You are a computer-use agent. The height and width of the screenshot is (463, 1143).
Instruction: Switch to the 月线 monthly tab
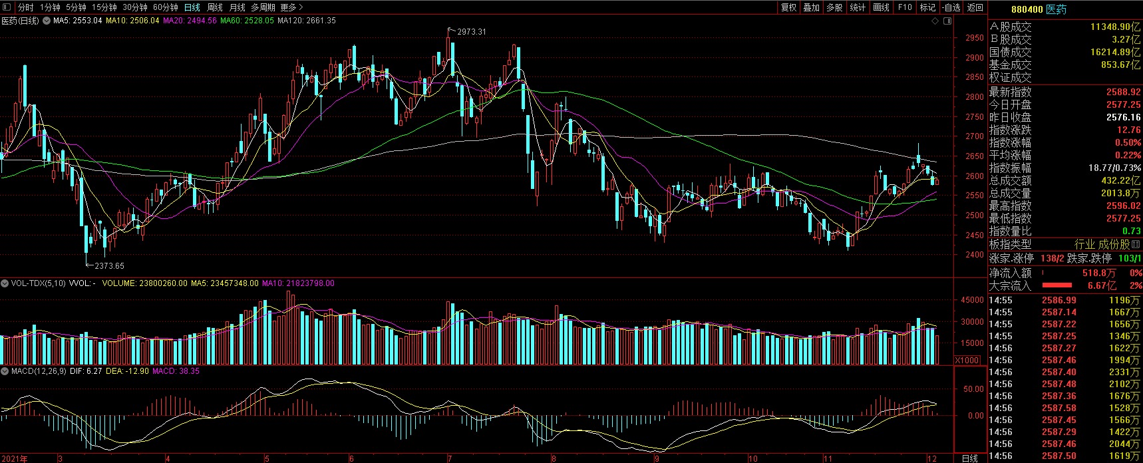point(237,7)
